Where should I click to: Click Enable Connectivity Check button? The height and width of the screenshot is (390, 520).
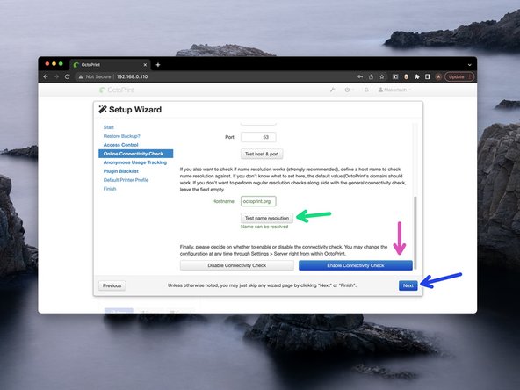pos(356,265)
